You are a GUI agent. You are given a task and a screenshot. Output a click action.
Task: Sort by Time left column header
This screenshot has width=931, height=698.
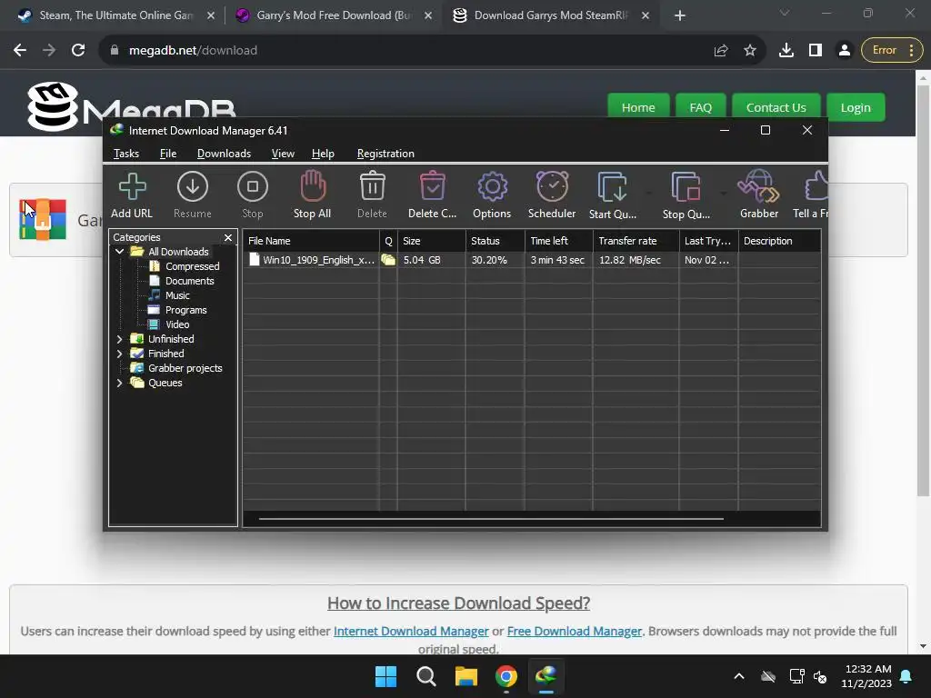pyautogui.click(x=559, y=241)
